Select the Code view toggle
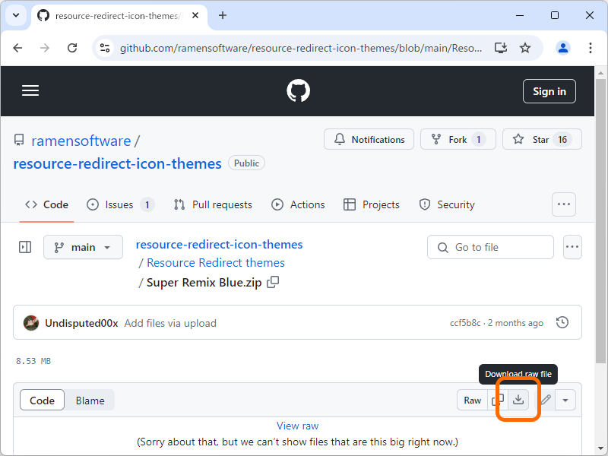Viewport: 608px width, 456px height. click(42, 401)
